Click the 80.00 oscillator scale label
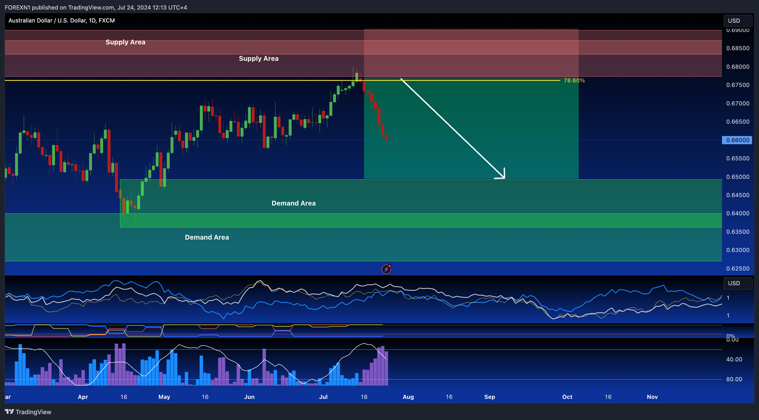759x420 pixels. (734, 379)
